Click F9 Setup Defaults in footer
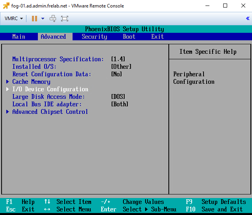 (x=216, y=202)
